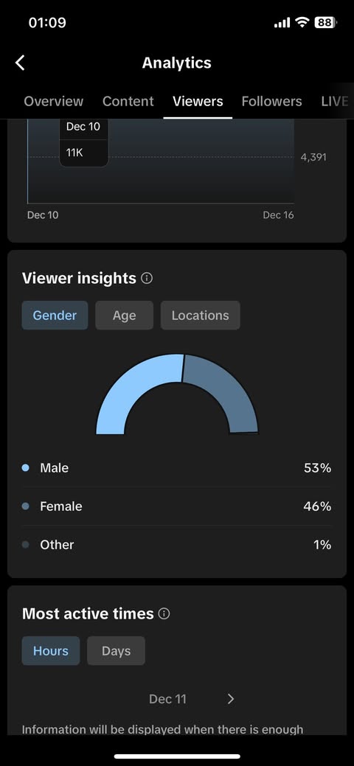Screen dimensions: 354x766
Task: Tap the Wi-Fi icon in status bar
Action: point(302,22)
